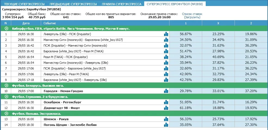This screenshot has width=268, height=130.
Task: Open stats icon for Барселона - Ливерпуль match
Action: (166, 80)
